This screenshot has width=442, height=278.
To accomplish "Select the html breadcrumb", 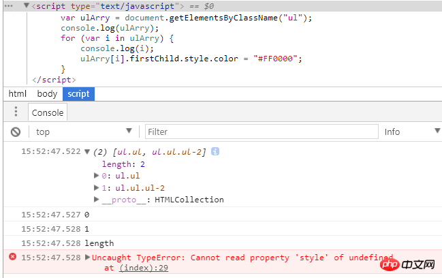I will (18, 93).
